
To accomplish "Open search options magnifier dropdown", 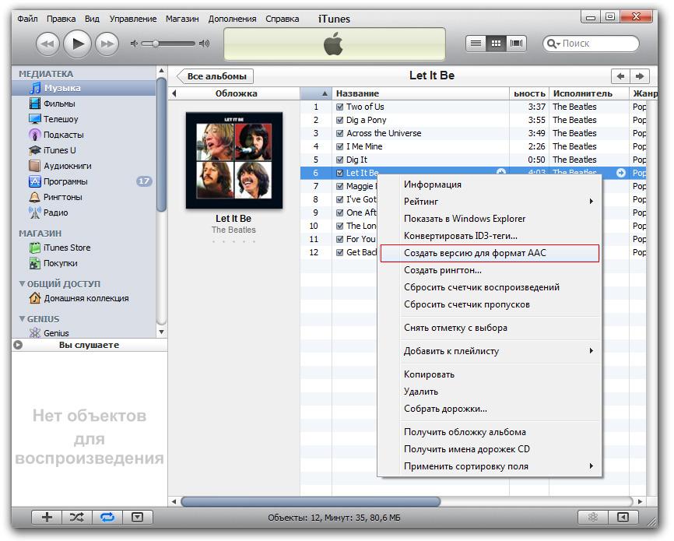I will 553,44.
